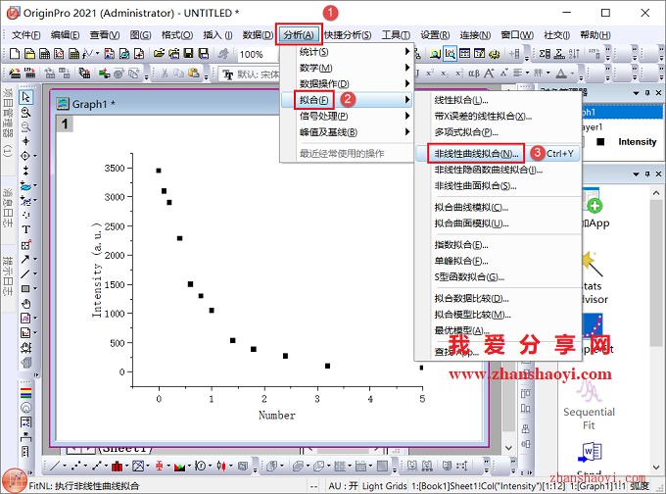Click the Superscript x² format icon
The image size is (666, 494).
430,74
